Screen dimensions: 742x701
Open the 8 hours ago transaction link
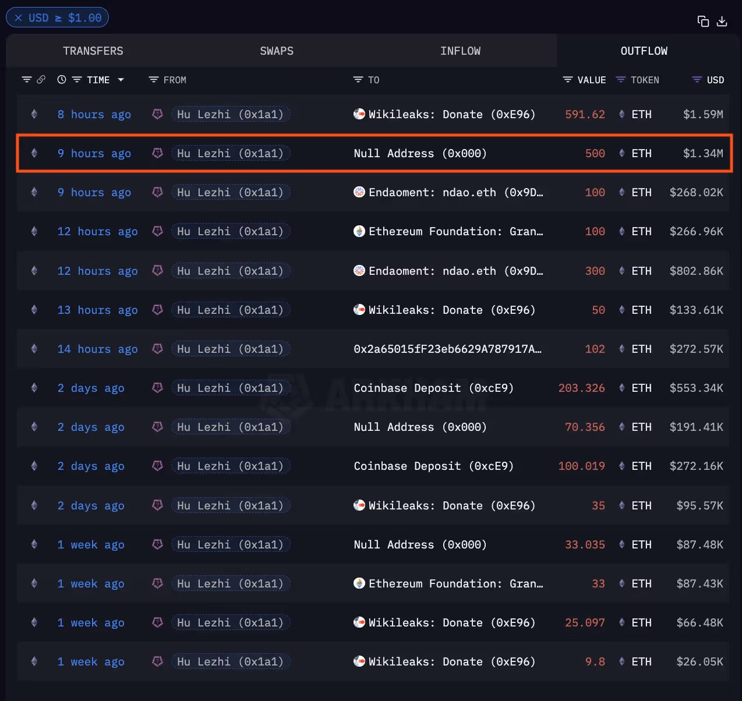tap(94, 115)
